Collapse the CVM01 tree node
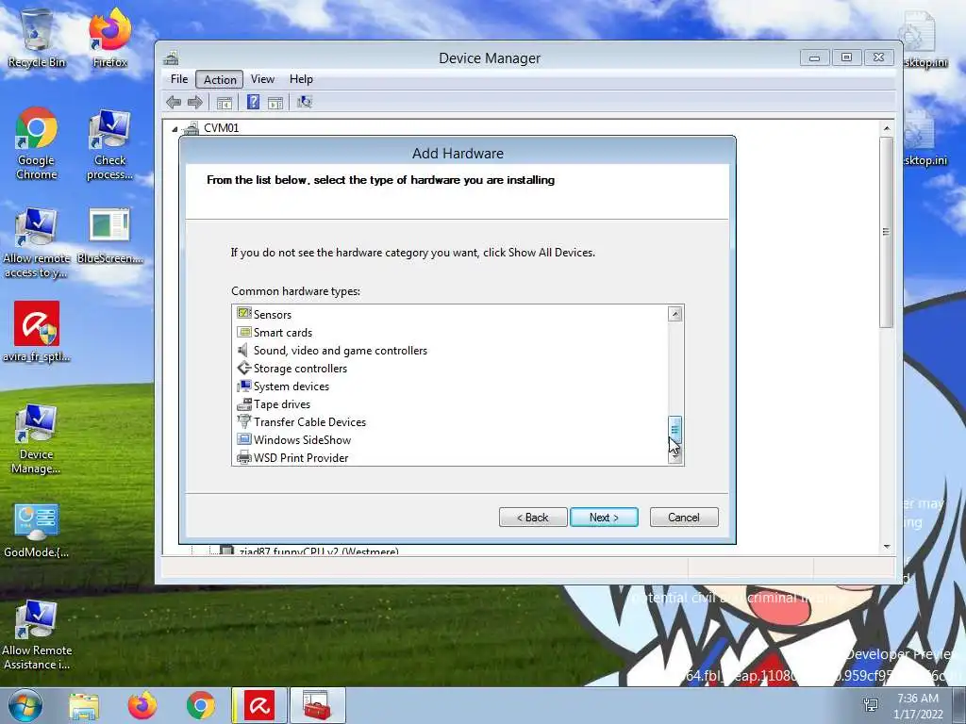966x724 pixels. point(175,128)
